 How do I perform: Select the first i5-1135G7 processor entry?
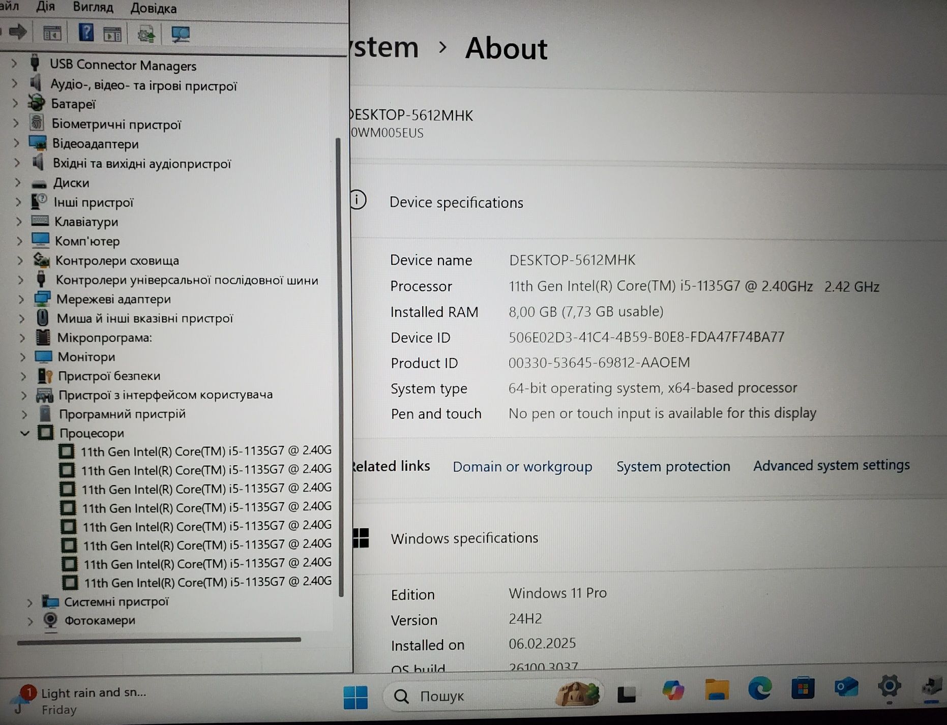pos(206,451)
